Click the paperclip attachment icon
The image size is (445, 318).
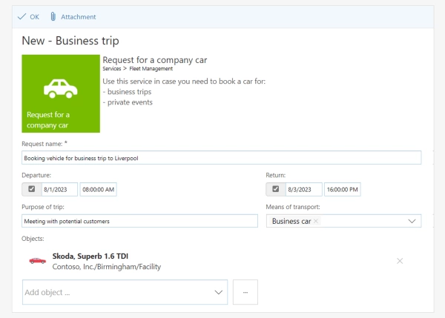pos(53,17)
